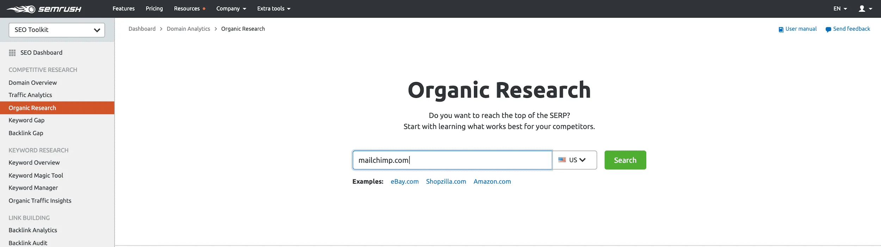Image resolution: width=881 pixels, height=247 pixels.
Task: Click the User manual book icon
Action: [781, 29]
